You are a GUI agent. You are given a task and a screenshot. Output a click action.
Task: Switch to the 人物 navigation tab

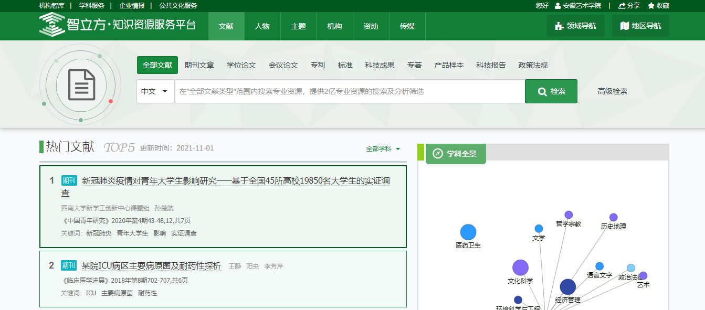click(262, 26)
